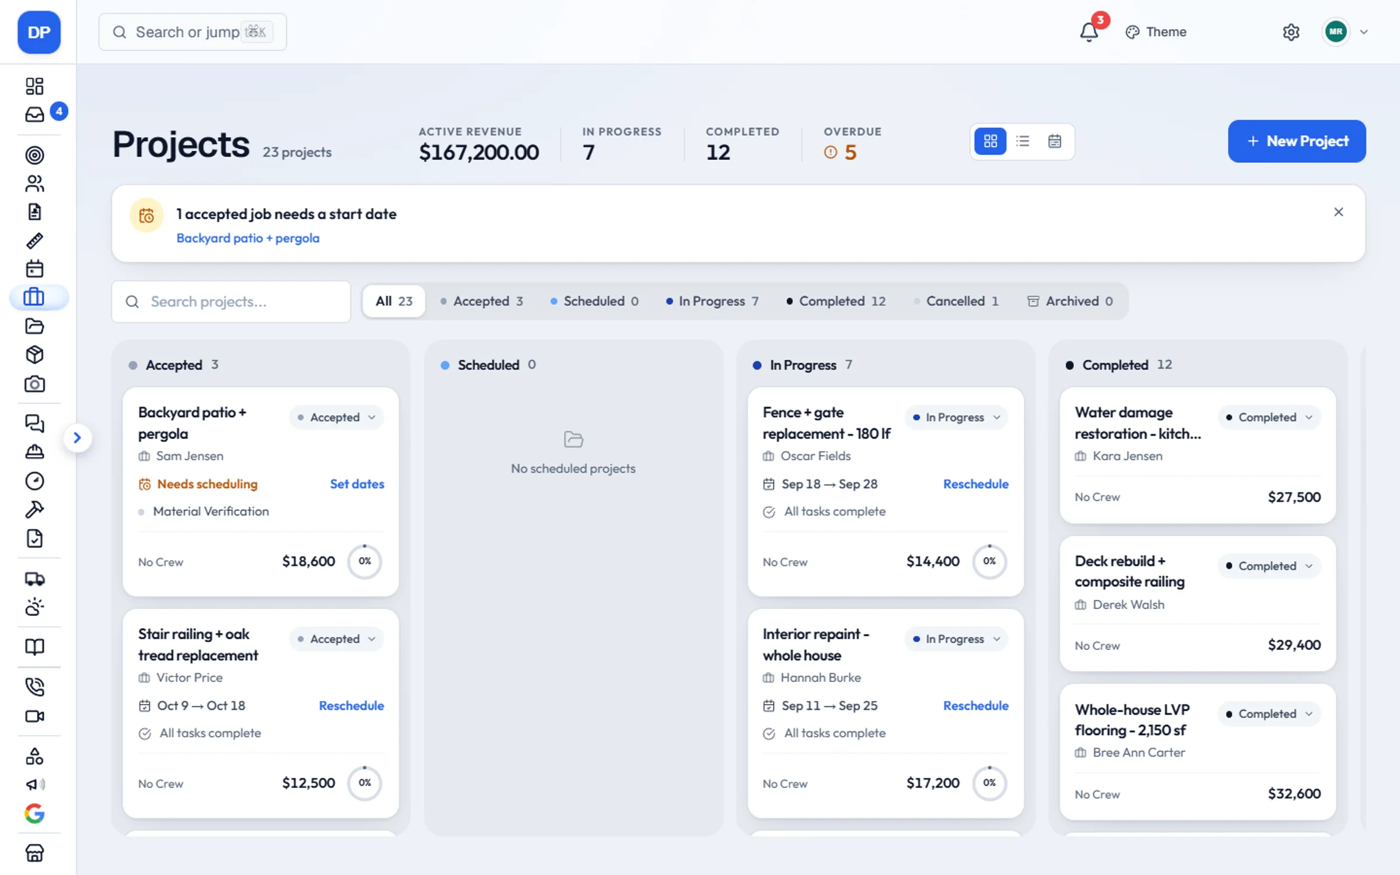This screenshot has width=1400, height=875.
Task: Open the phone calls icon in sidebar
Action: pos(34,687)
